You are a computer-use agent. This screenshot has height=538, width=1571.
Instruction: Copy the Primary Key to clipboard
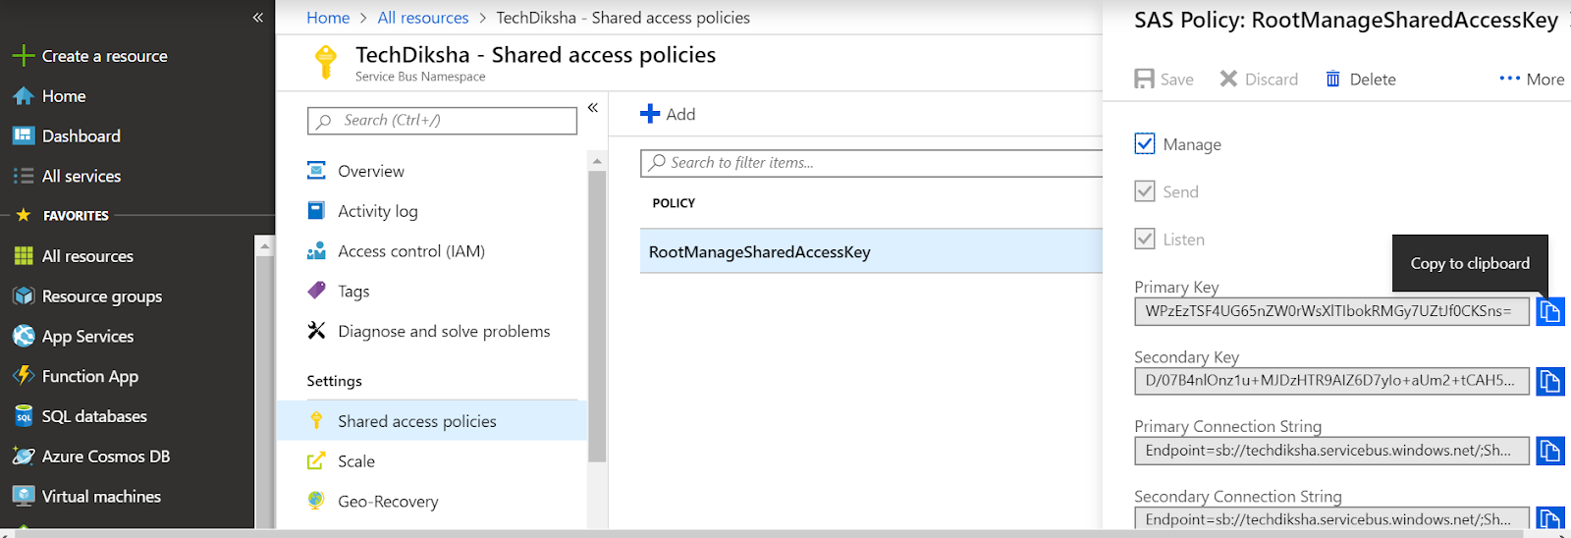[1550, 312]
